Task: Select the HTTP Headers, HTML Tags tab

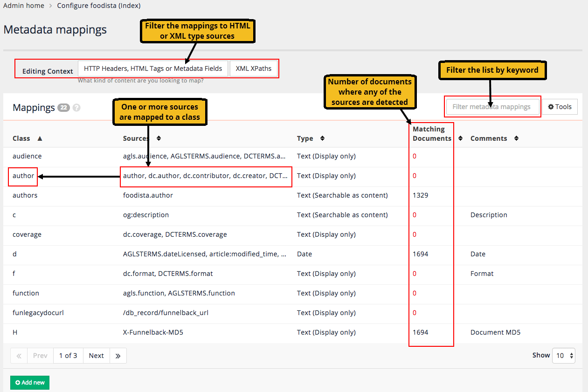Action: [x=153, y=68]
